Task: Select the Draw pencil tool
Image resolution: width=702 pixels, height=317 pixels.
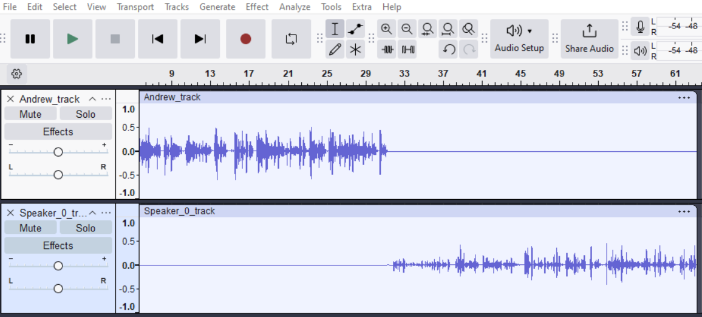Action: 335,50
